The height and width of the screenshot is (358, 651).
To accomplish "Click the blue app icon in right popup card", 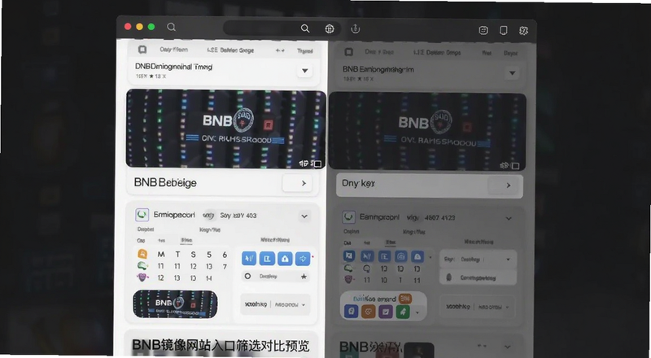I will pyautogui.click(x=352, y=311).
